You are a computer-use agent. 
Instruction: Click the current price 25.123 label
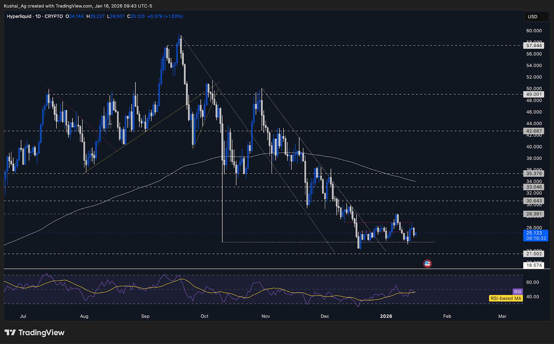pos(534,233)
